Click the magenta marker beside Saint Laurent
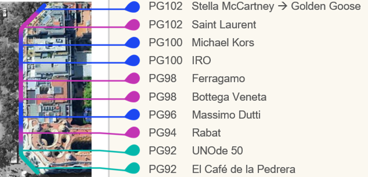The height and width of the screenshot is (177, 368). pyautogui.click(x=133, y=25)
